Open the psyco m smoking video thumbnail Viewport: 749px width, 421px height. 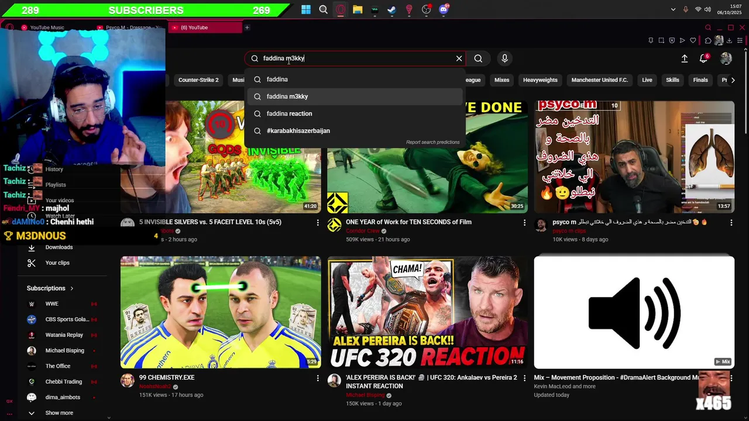point(634,157)
